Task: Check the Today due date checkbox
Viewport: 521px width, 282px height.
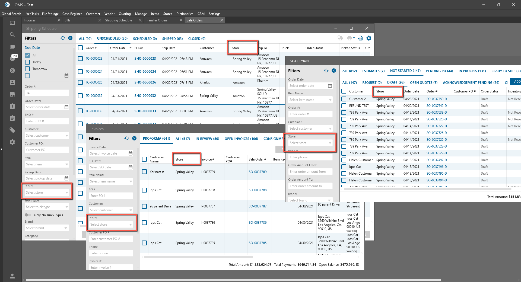Action: point(27,62)
